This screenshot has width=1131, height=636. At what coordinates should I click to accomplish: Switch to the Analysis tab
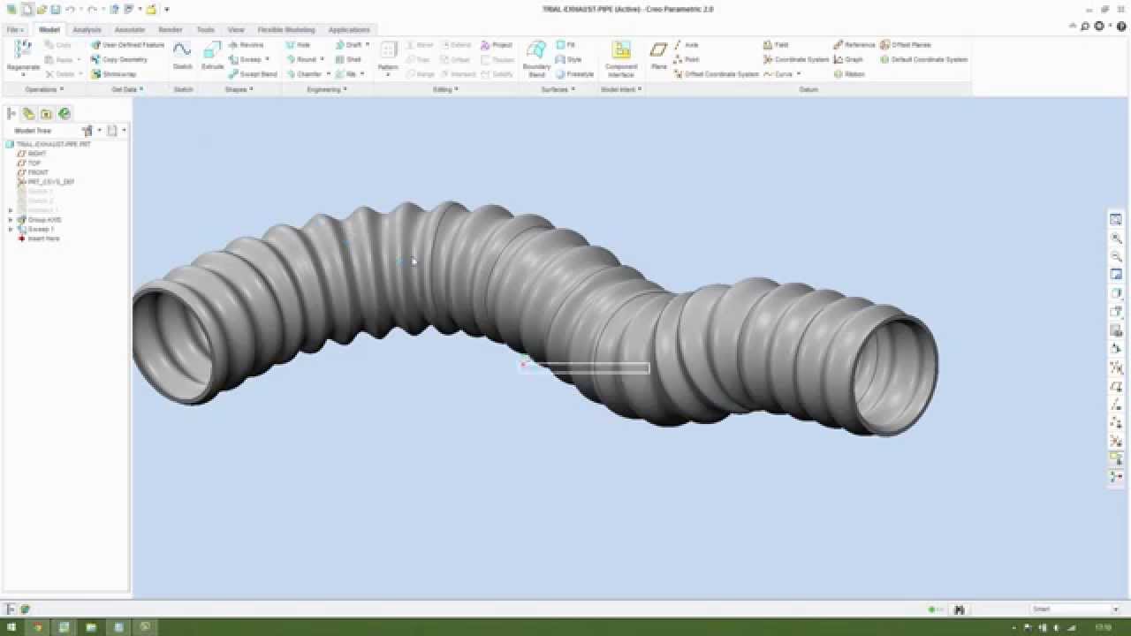[x=87, y=30]
